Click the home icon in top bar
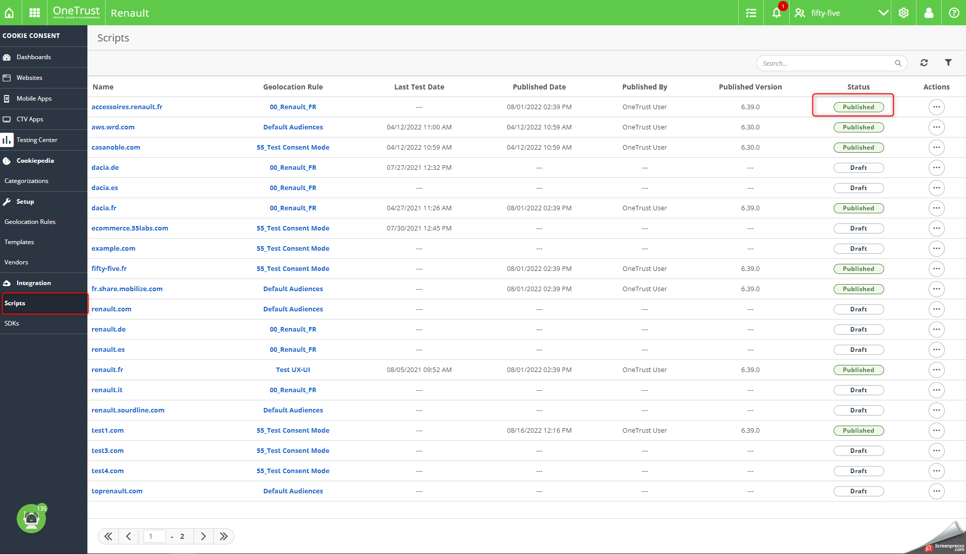The image size is (966, 554). pos(9,13)
